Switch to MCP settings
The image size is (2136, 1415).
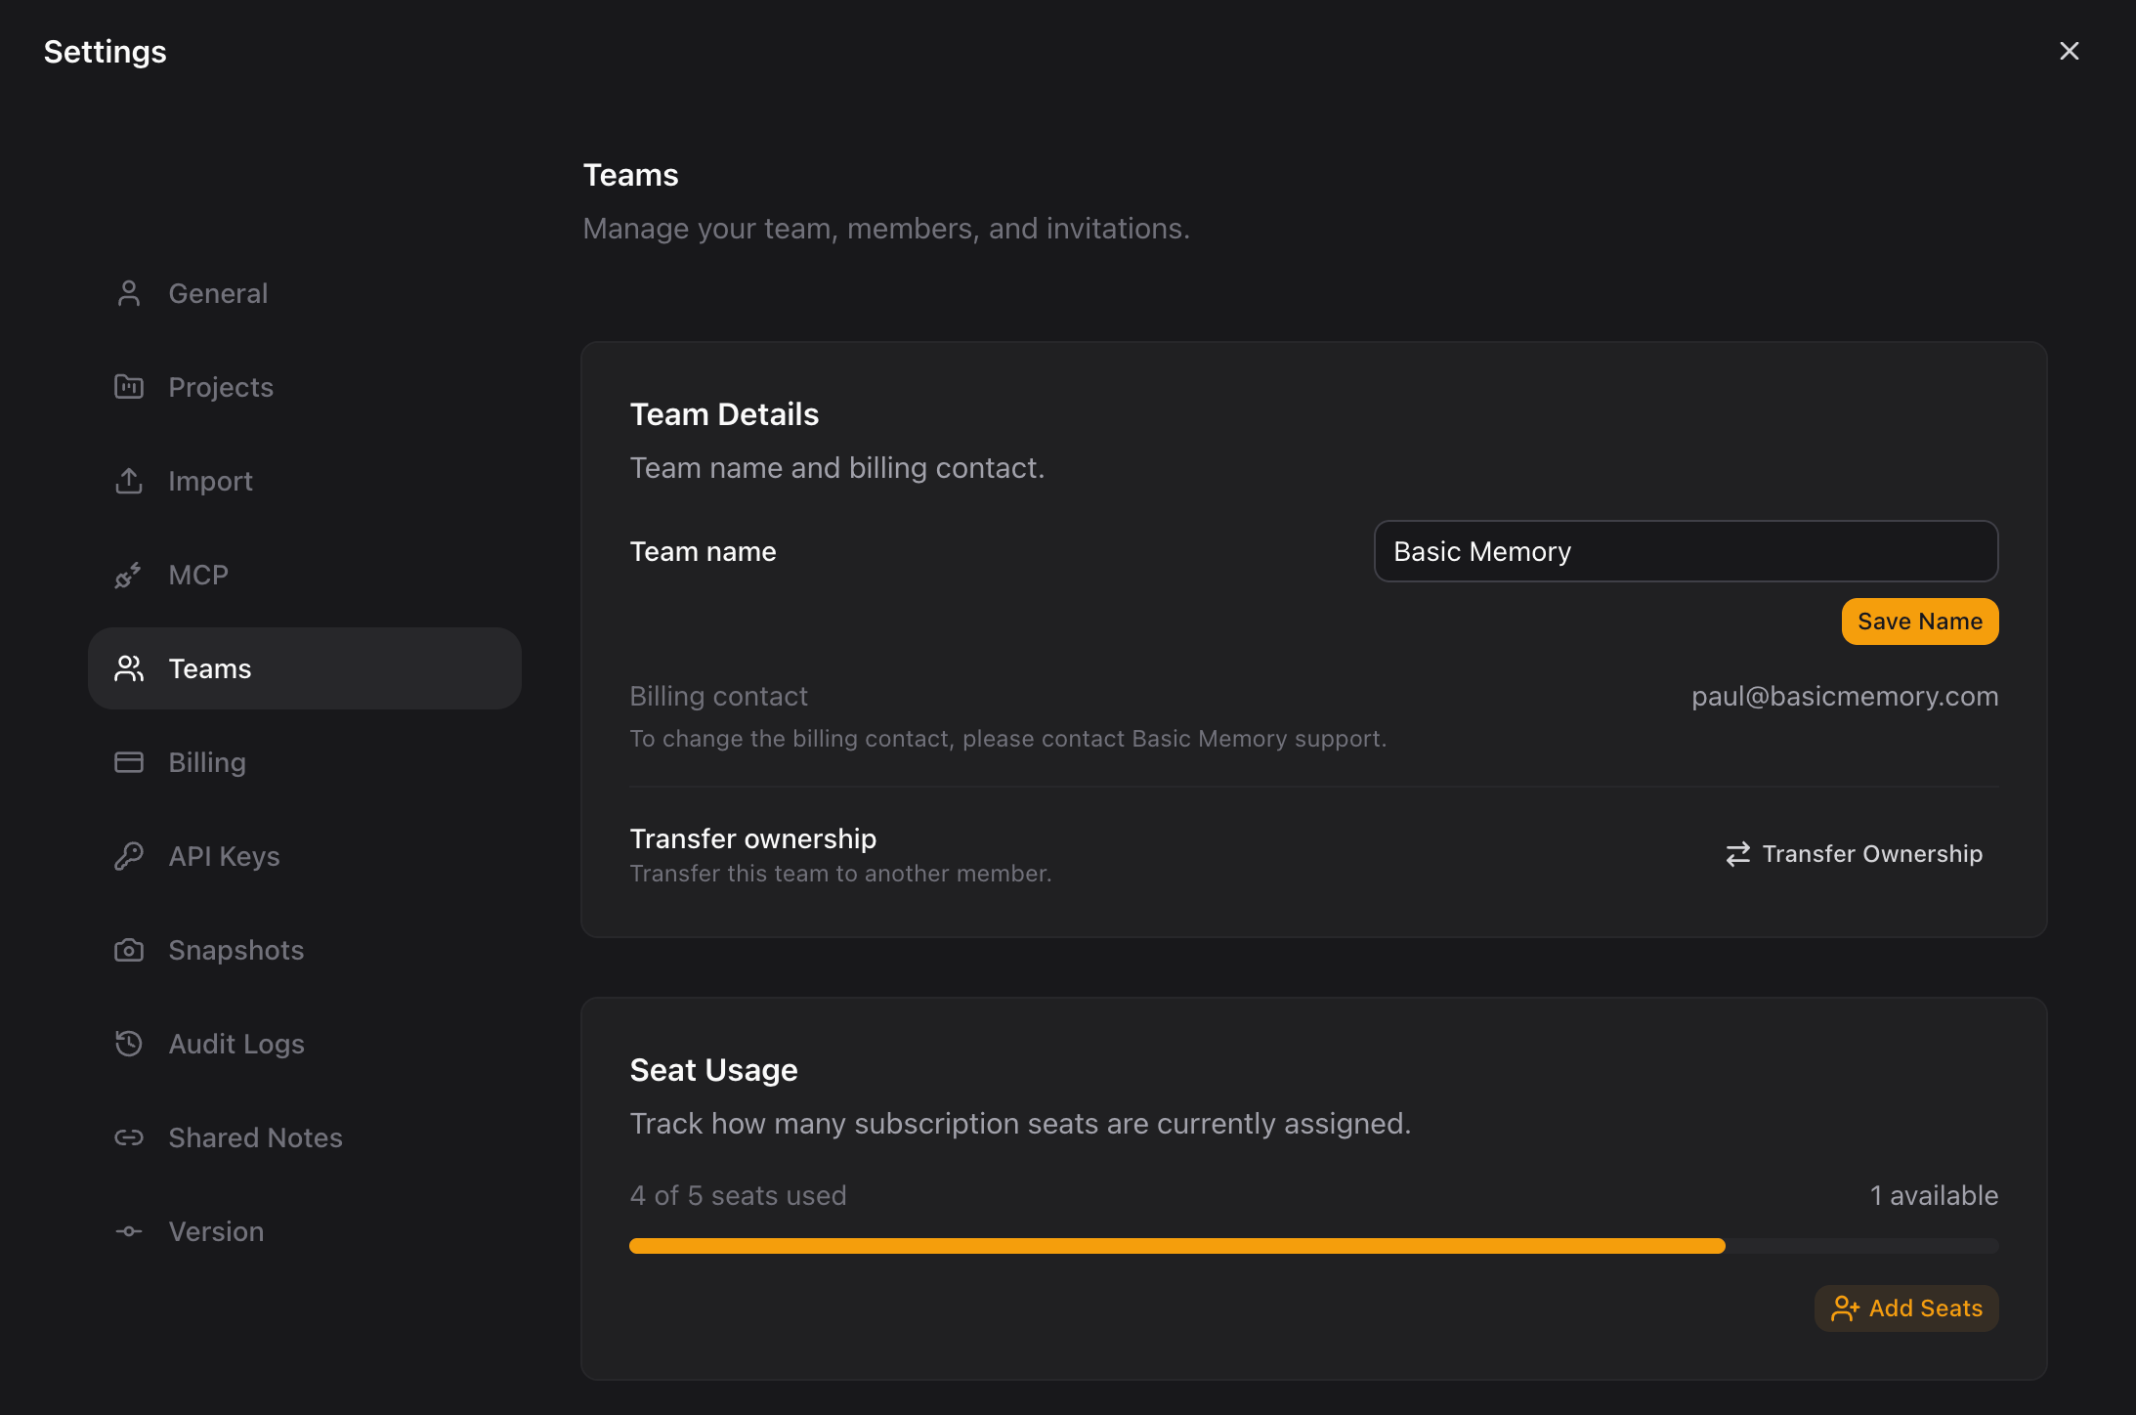305,575
